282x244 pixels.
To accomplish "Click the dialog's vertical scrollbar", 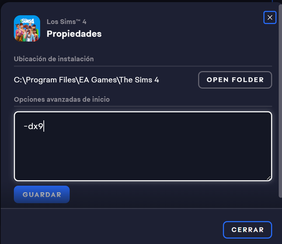I will point(280,101).
